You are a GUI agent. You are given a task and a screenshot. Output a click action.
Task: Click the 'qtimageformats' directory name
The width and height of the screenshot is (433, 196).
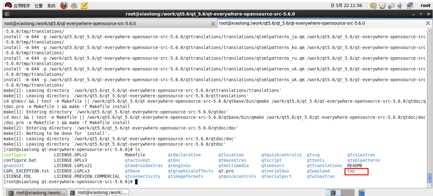pyautogui.click(x=185, y=177)
